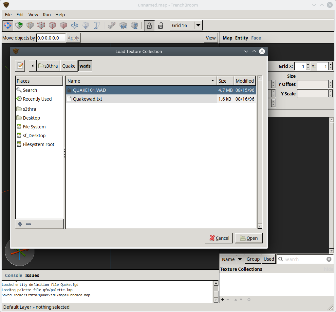The image size is (336, 312).
Task: Click the remove texture collection minus icon
Action: 228,300
